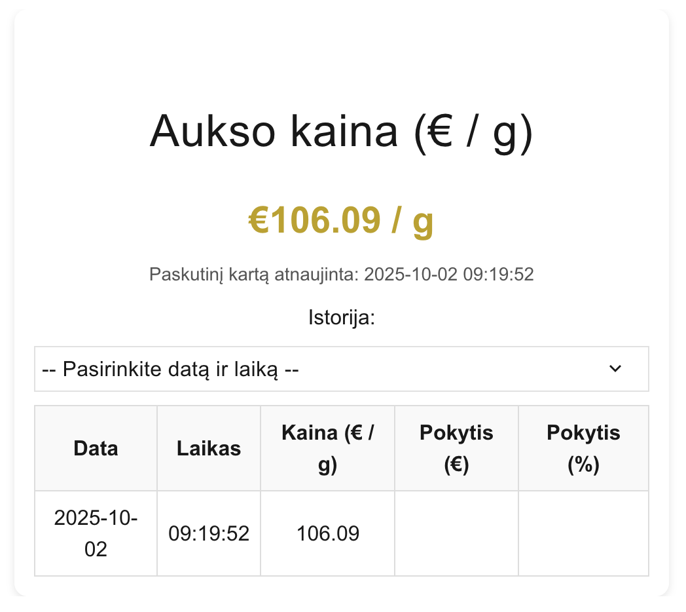Click inside the history selection field
The height and width of the screenshot is (612, 686).
[x=262, y=369]
